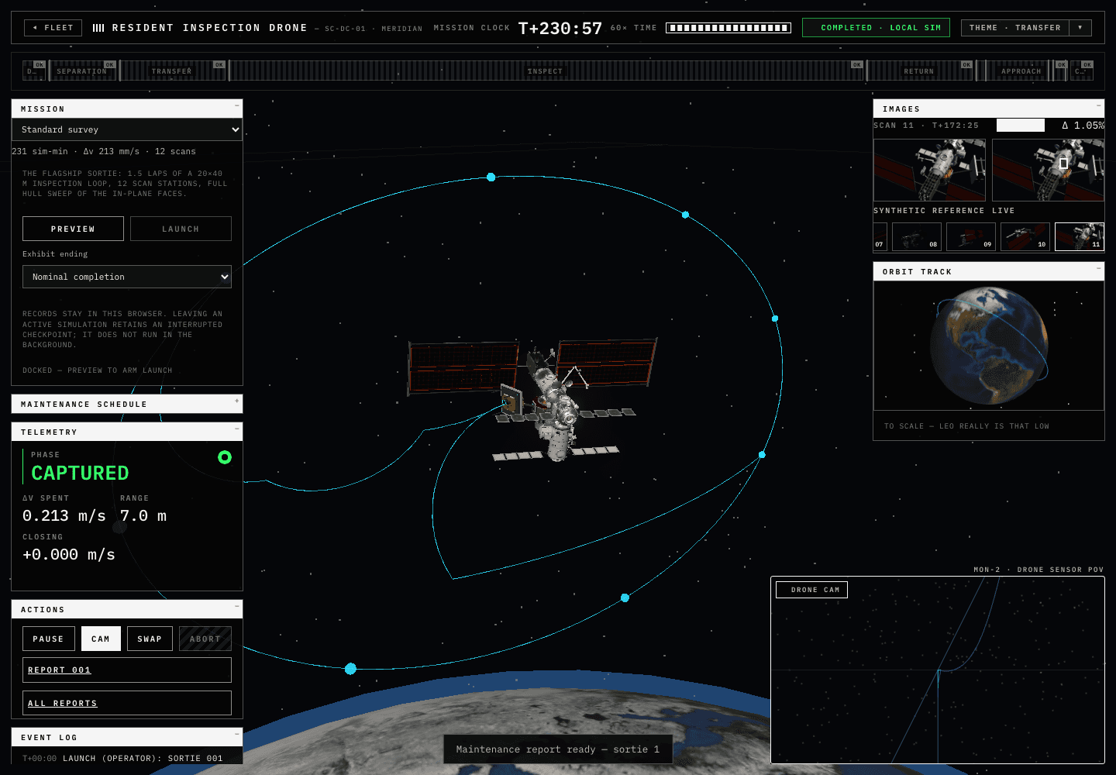
Task: Open the All Reports link
Action: pyautogui.click(x=127, y=703)
